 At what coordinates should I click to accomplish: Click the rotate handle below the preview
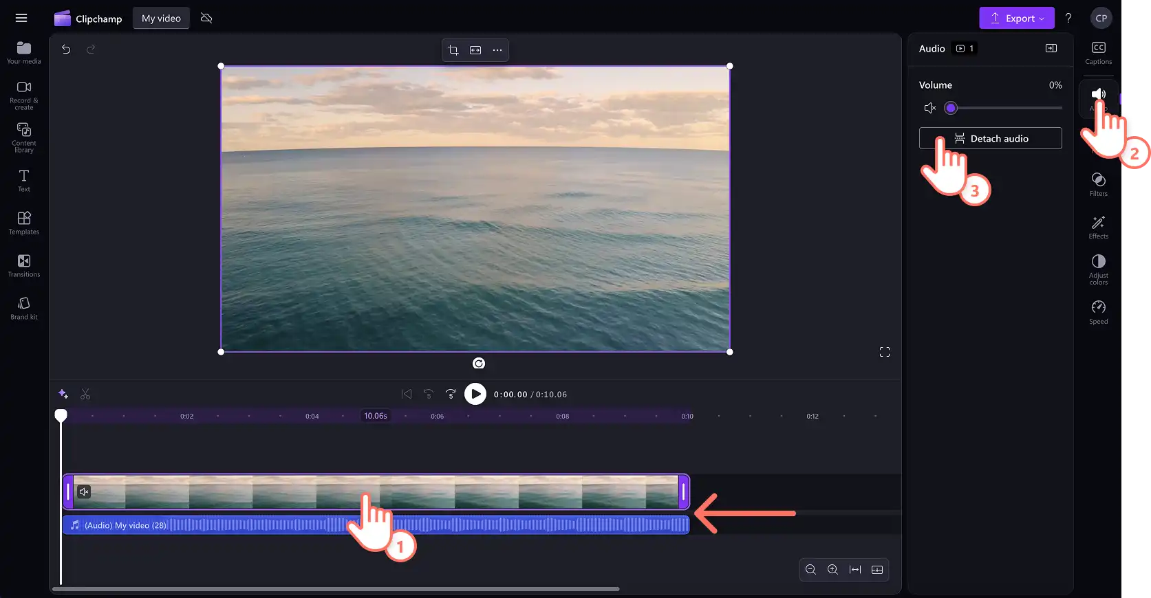(479, 364)
